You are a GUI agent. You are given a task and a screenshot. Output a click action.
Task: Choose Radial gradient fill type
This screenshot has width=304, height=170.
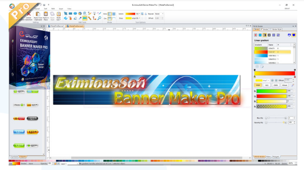click(269, 35)
